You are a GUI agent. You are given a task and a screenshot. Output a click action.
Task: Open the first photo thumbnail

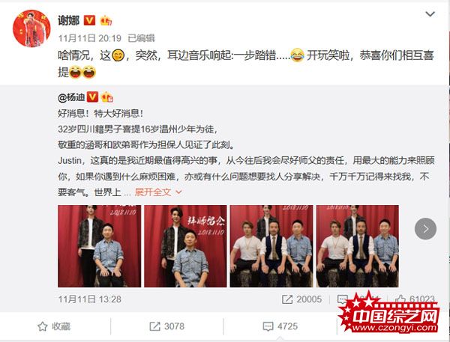pyautogui.click(x=99, y=246)
